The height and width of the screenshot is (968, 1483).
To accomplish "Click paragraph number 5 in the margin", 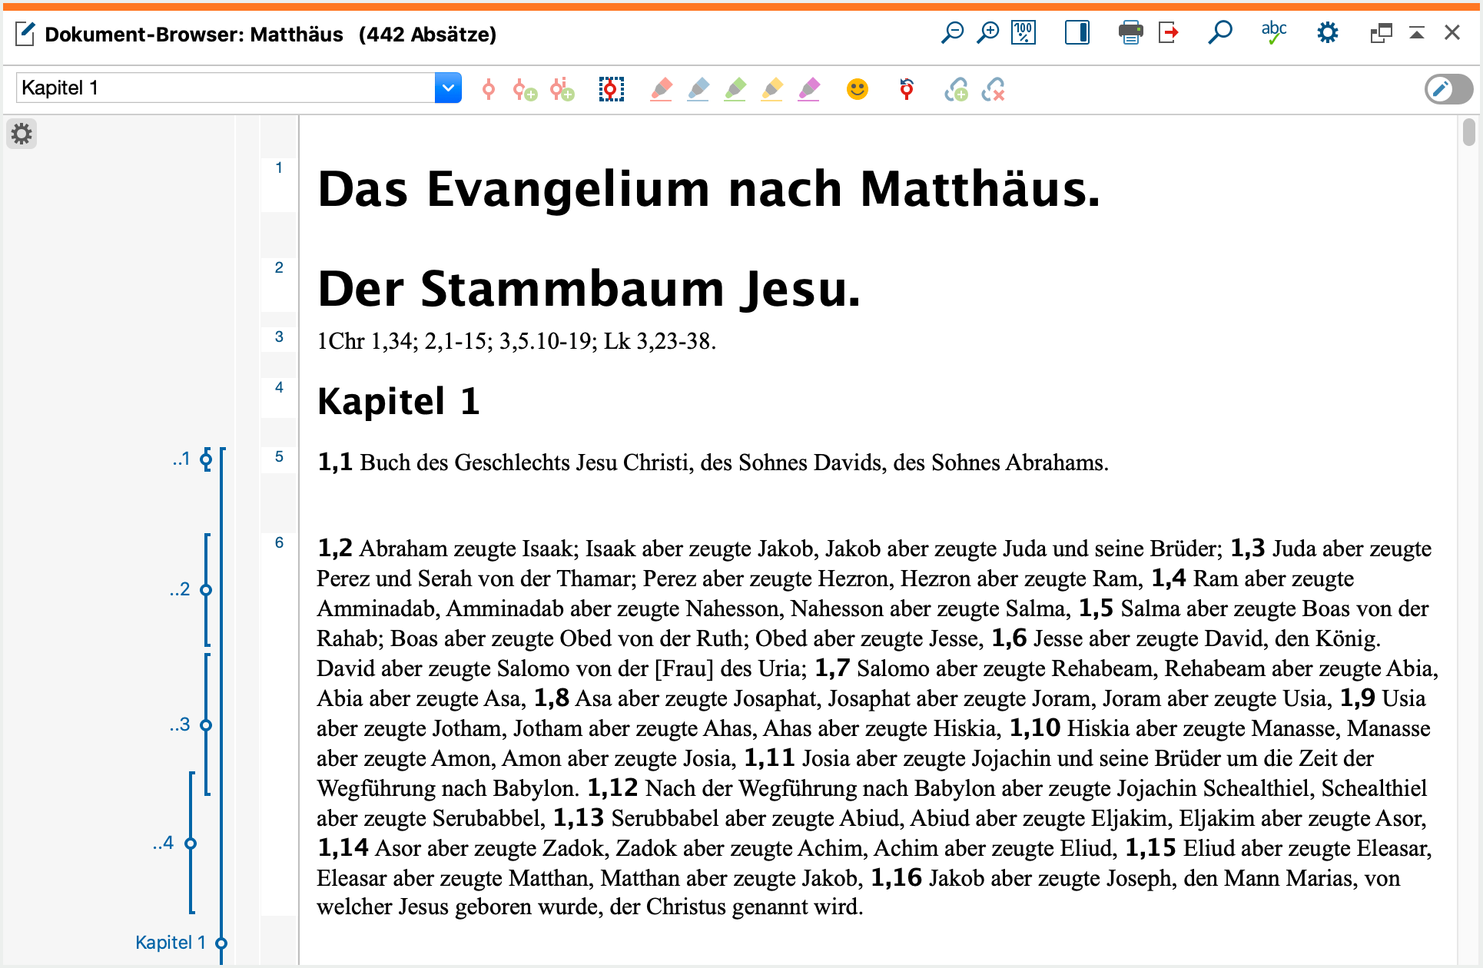I will [x=279, y=457].
